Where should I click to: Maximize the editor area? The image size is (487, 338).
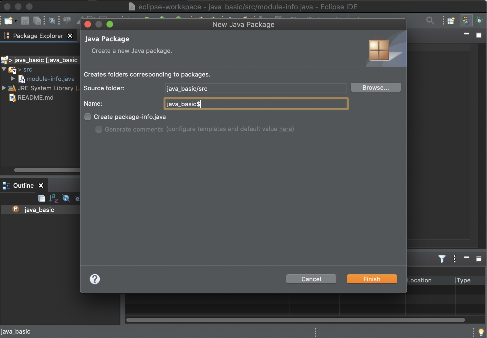pyautogui.click(x=479, y=35)
